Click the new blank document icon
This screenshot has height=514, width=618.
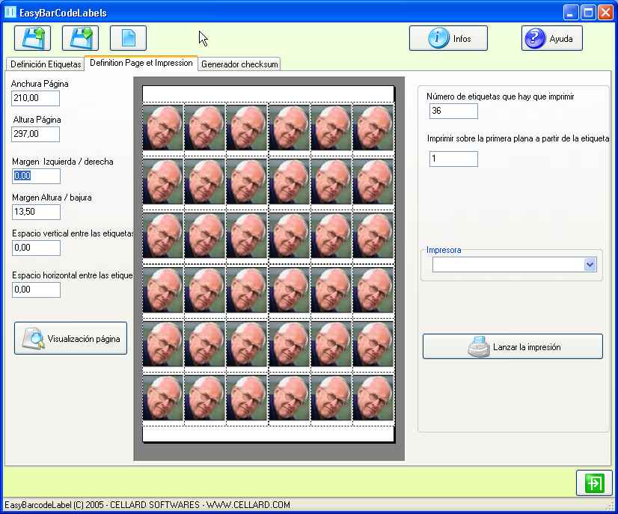point(128,38)
